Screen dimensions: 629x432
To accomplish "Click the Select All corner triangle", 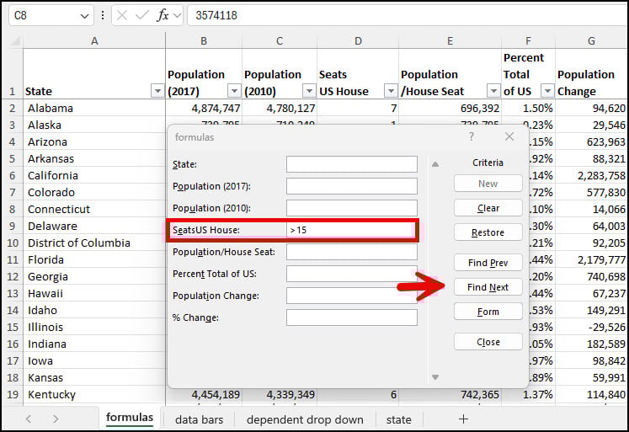I will tap(15, 40).
